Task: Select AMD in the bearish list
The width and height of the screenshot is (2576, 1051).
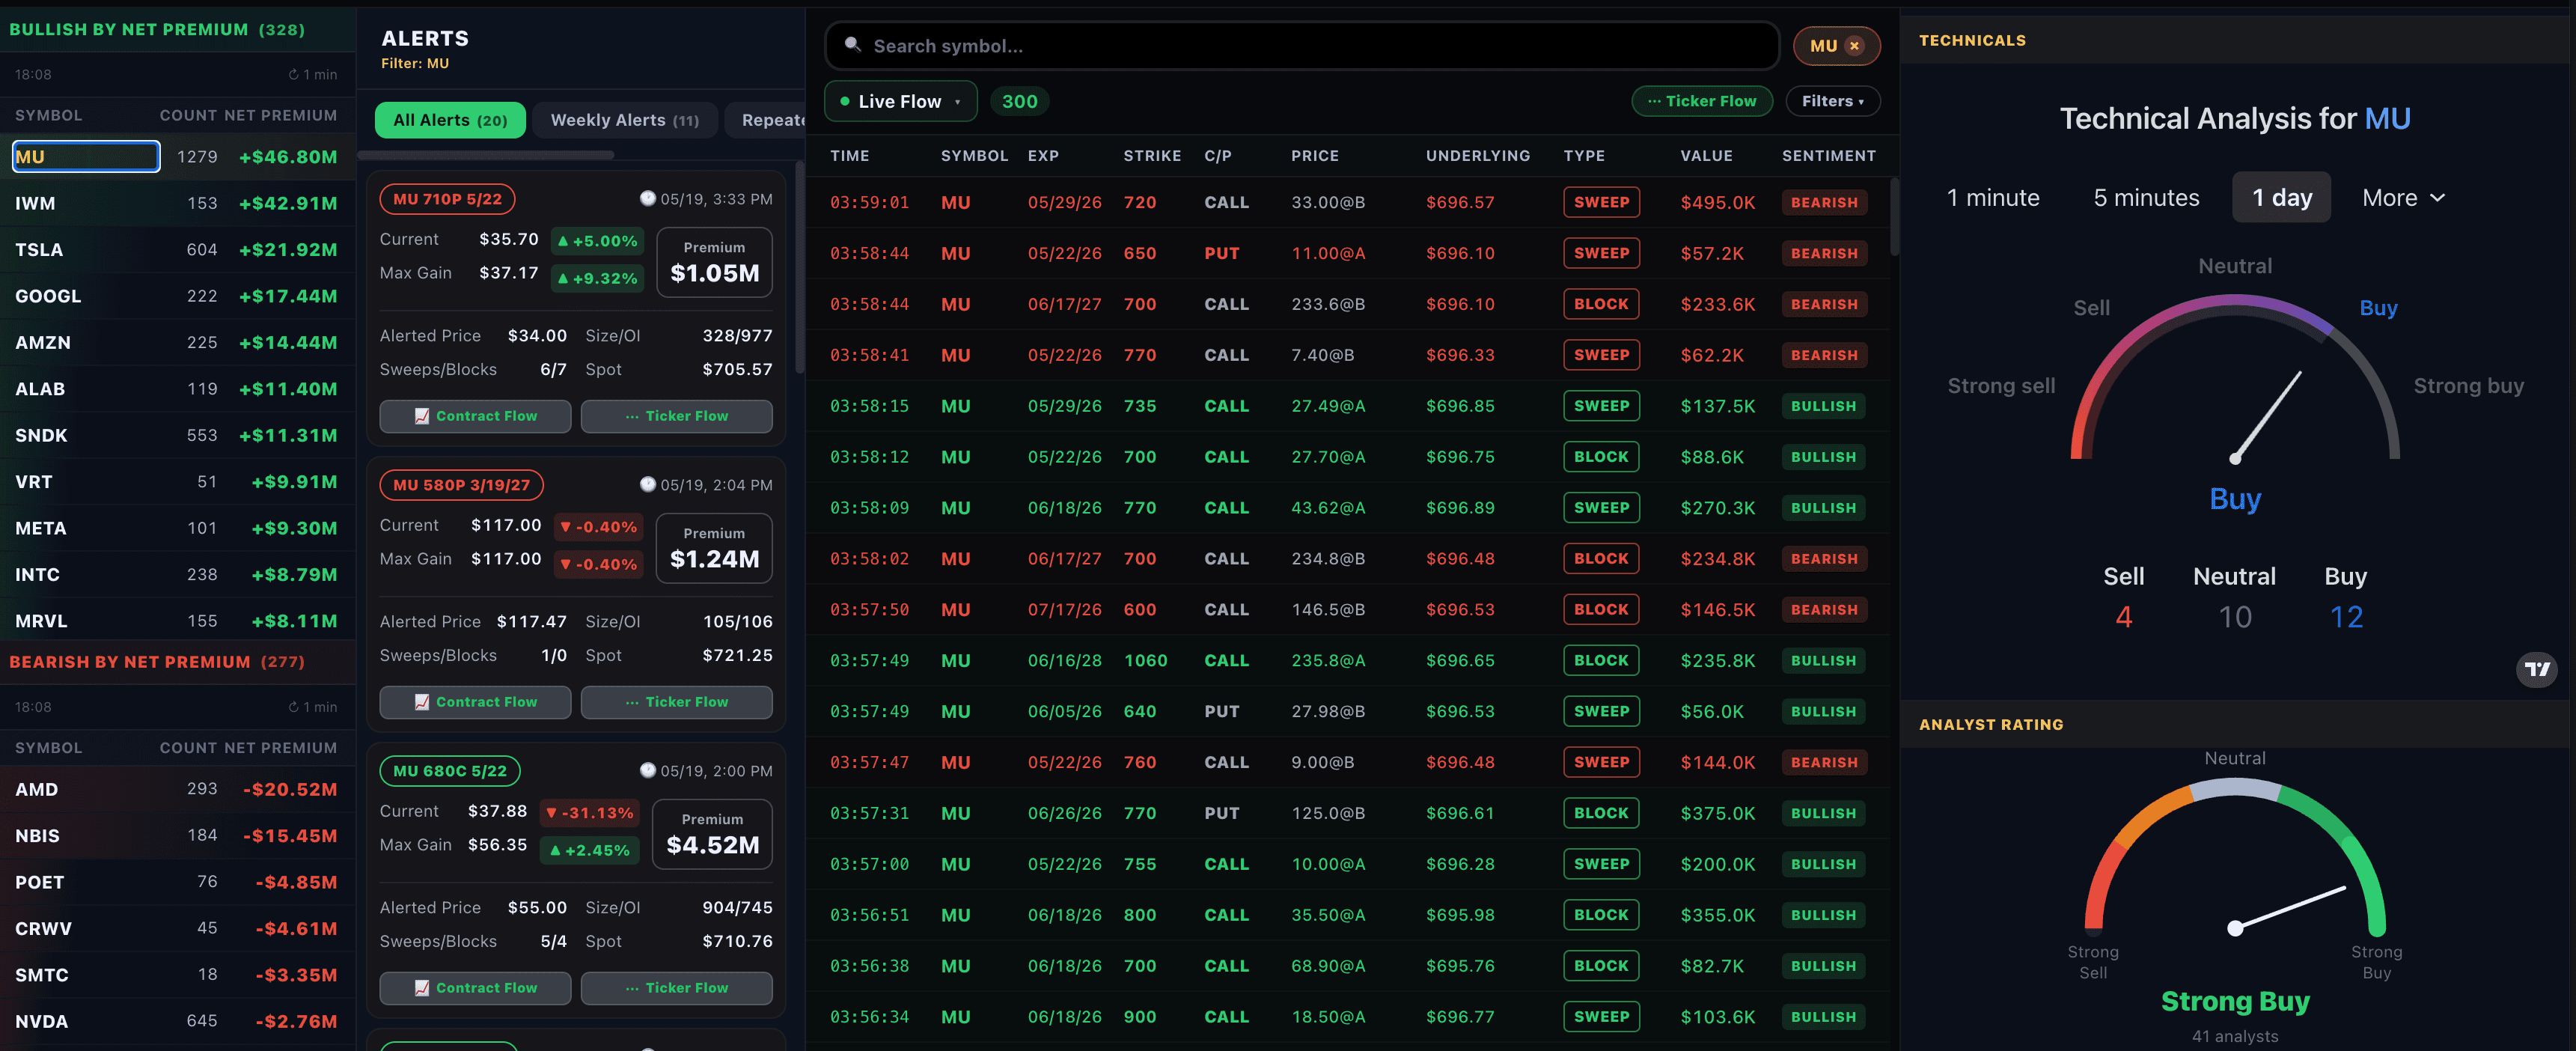Action: tap(177, 789)
